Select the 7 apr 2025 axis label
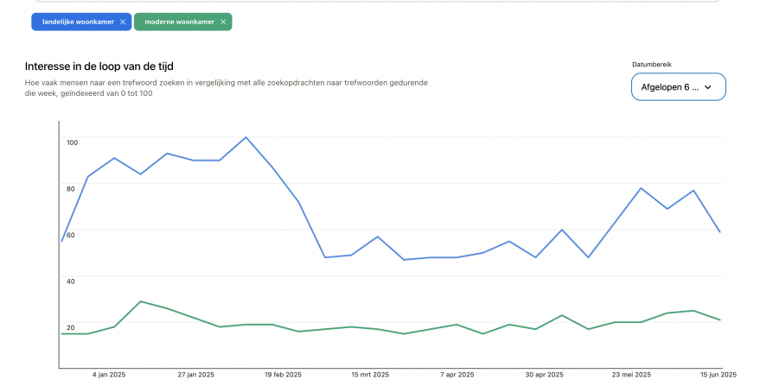 (457, 375)
